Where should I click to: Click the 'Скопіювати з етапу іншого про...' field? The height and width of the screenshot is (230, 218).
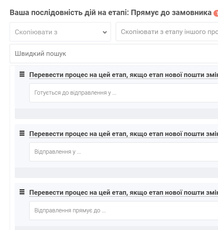click(167, 32)
